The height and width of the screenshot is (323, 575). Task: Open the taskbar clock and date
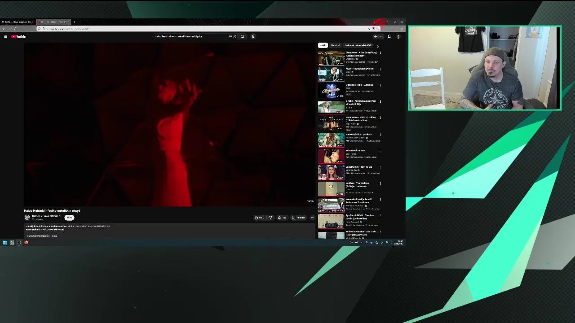point(399,243)
